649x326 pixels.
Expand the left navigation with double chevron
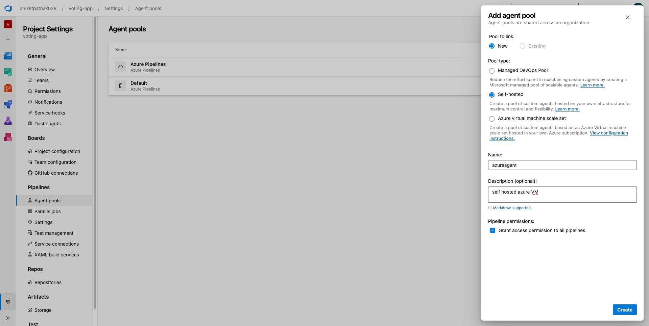8,318
